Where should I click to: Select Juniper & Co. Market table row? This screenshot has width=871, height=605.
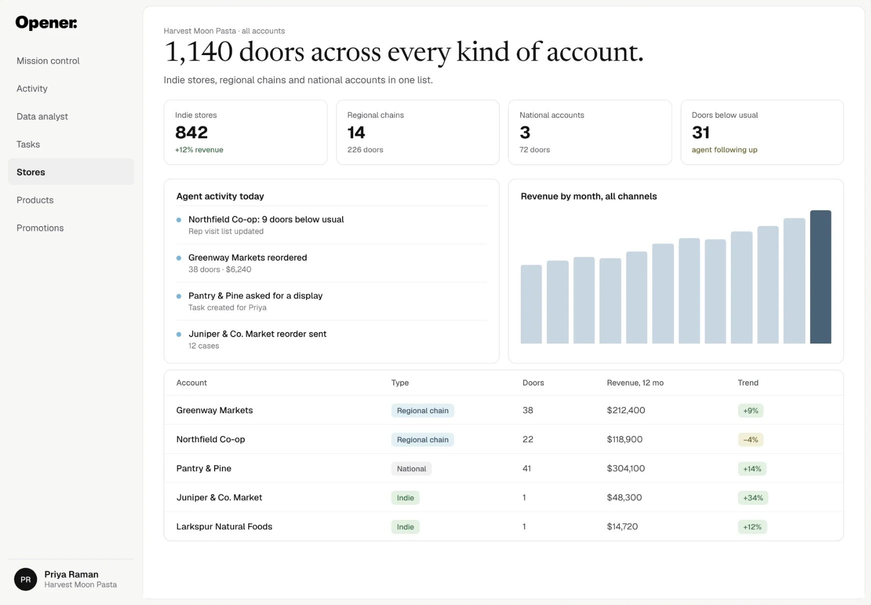[x=504, y=497]
